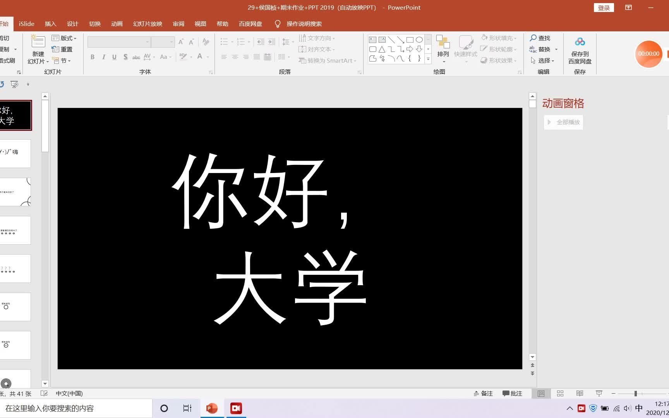This screenshot has width=669, height=418.
Task: Click clear all formatting icon
Action: click(206, 42)
